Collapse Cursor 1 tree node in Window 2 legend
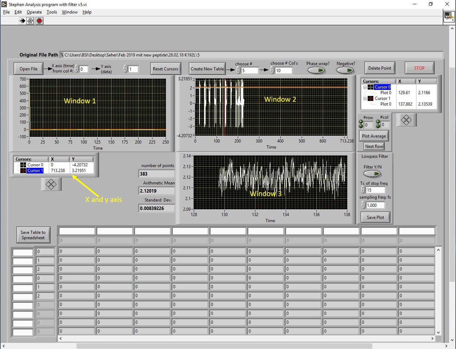 point(365,99)
